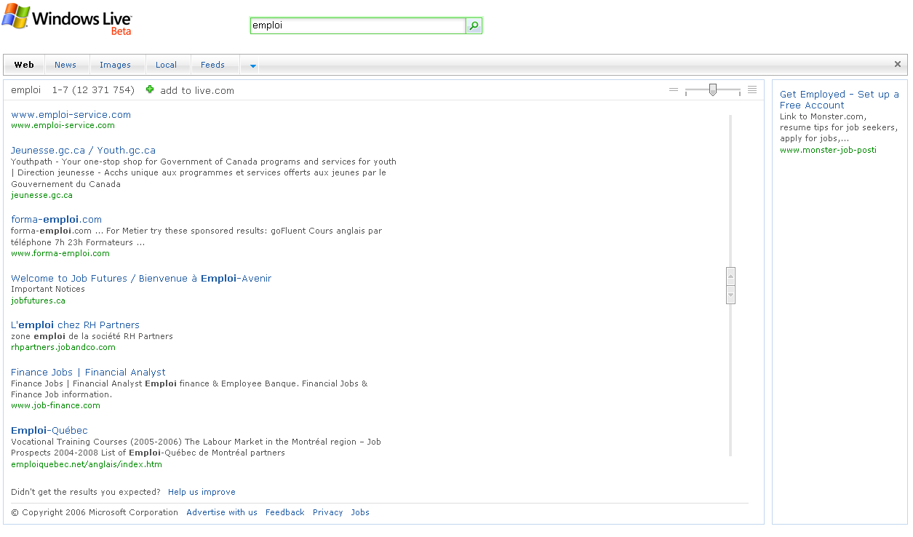913x537 pixels.
Task: Click Advertise with us footer link
Action: [222, 512]
